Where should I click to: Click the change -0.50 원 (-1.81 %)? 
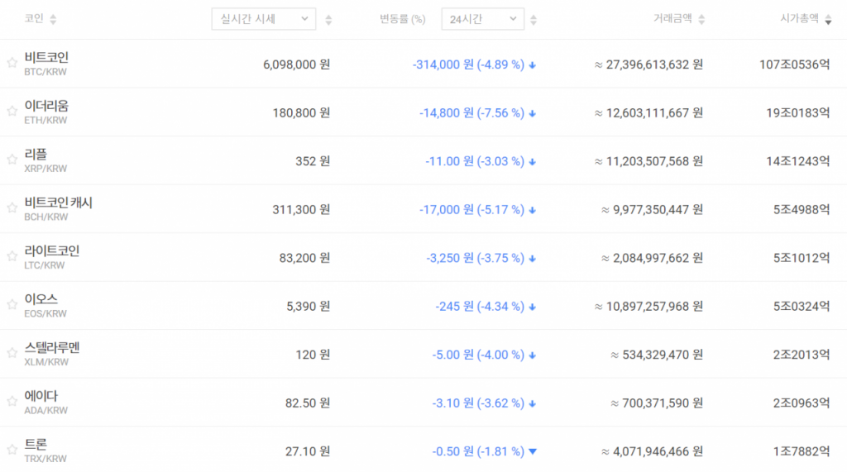click(478, 451)
